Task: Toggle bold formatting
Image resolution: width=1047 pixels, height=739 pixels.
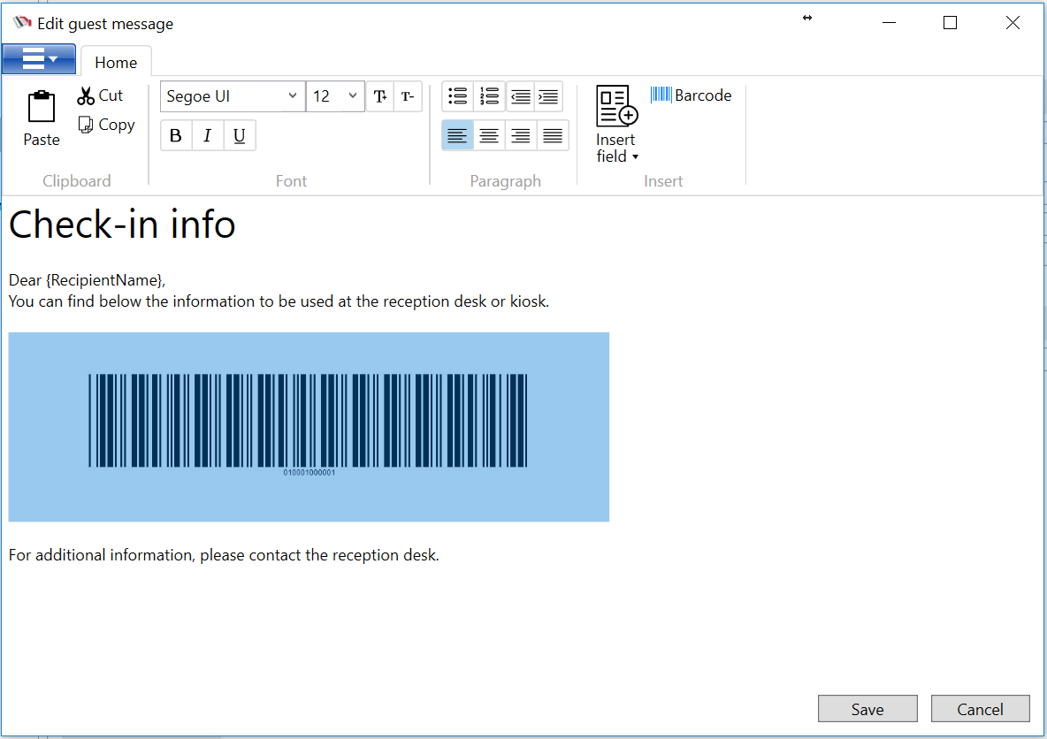Action: [x=176, y=136]
